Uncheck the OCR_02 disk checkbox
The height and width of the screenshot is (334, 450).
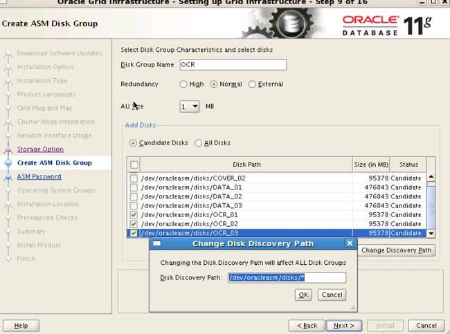tap(134, 224)
